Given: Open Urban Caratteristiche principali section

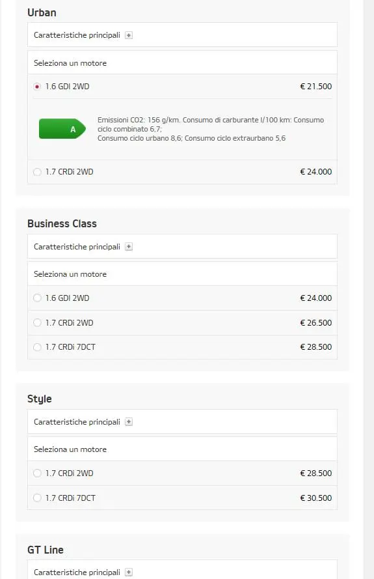Looking at the screenshot, I should (182, 35).
